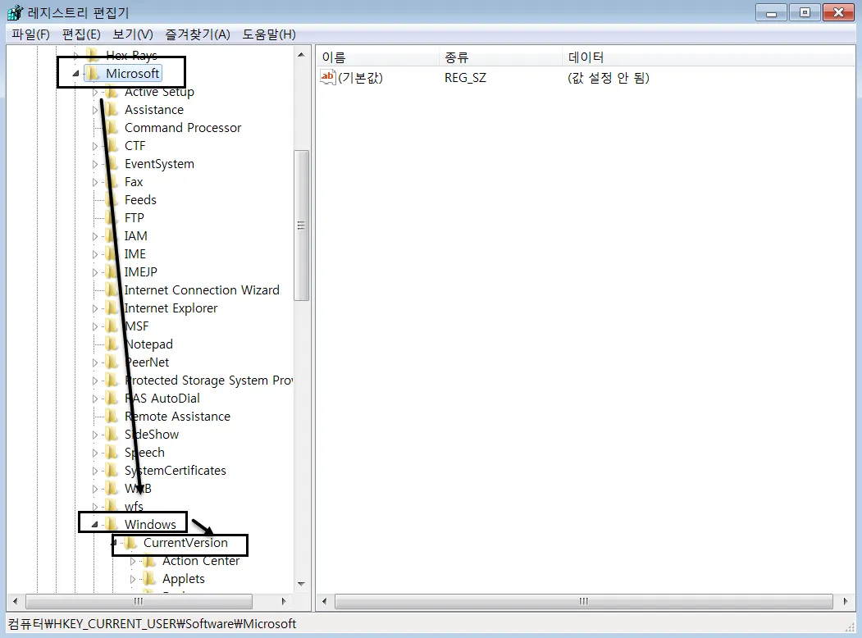Click the IMEJP folder icon
This screenshot has height=638, width=862.
coord(112,272)
